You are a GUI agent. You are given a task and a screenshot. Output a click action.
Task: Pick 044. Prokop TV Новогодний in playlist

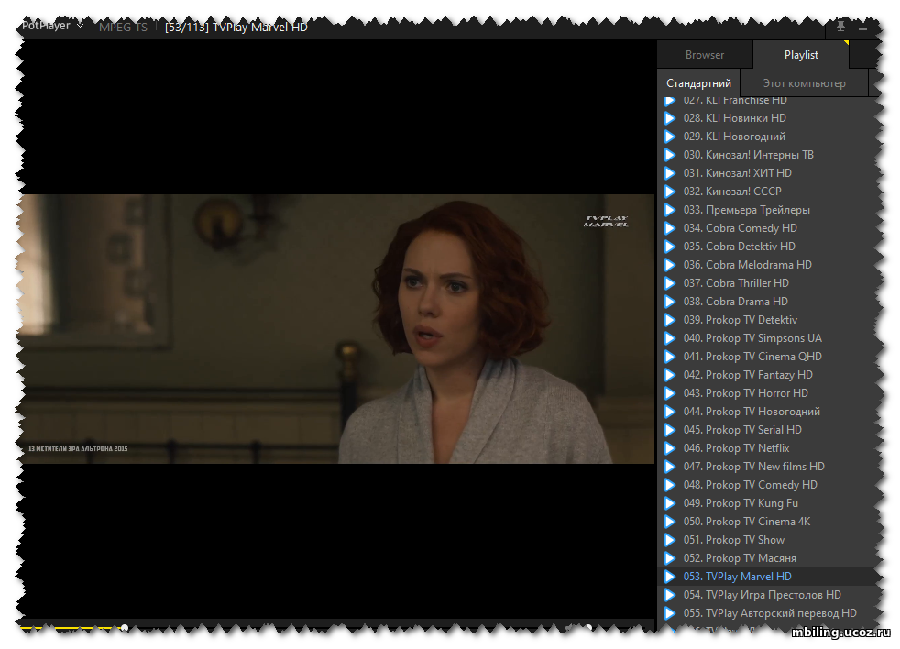coord(767,412)
